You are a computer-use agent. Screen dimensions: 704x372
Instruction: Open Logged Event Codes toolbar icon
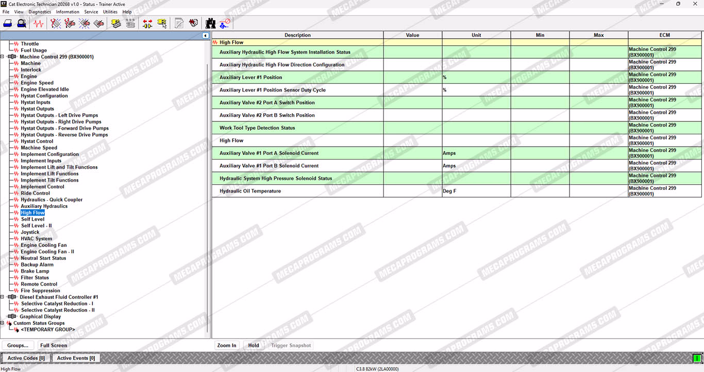coord(99,23)
